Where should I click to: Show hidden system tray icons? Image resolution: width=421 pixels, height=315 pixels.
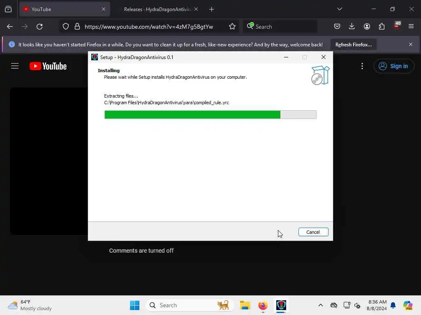coord(321,305)
